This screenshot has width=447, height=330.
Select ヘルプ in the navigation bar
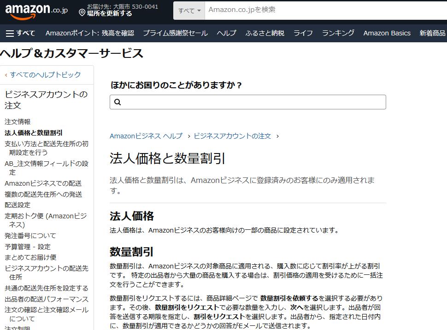coord(226,33)
